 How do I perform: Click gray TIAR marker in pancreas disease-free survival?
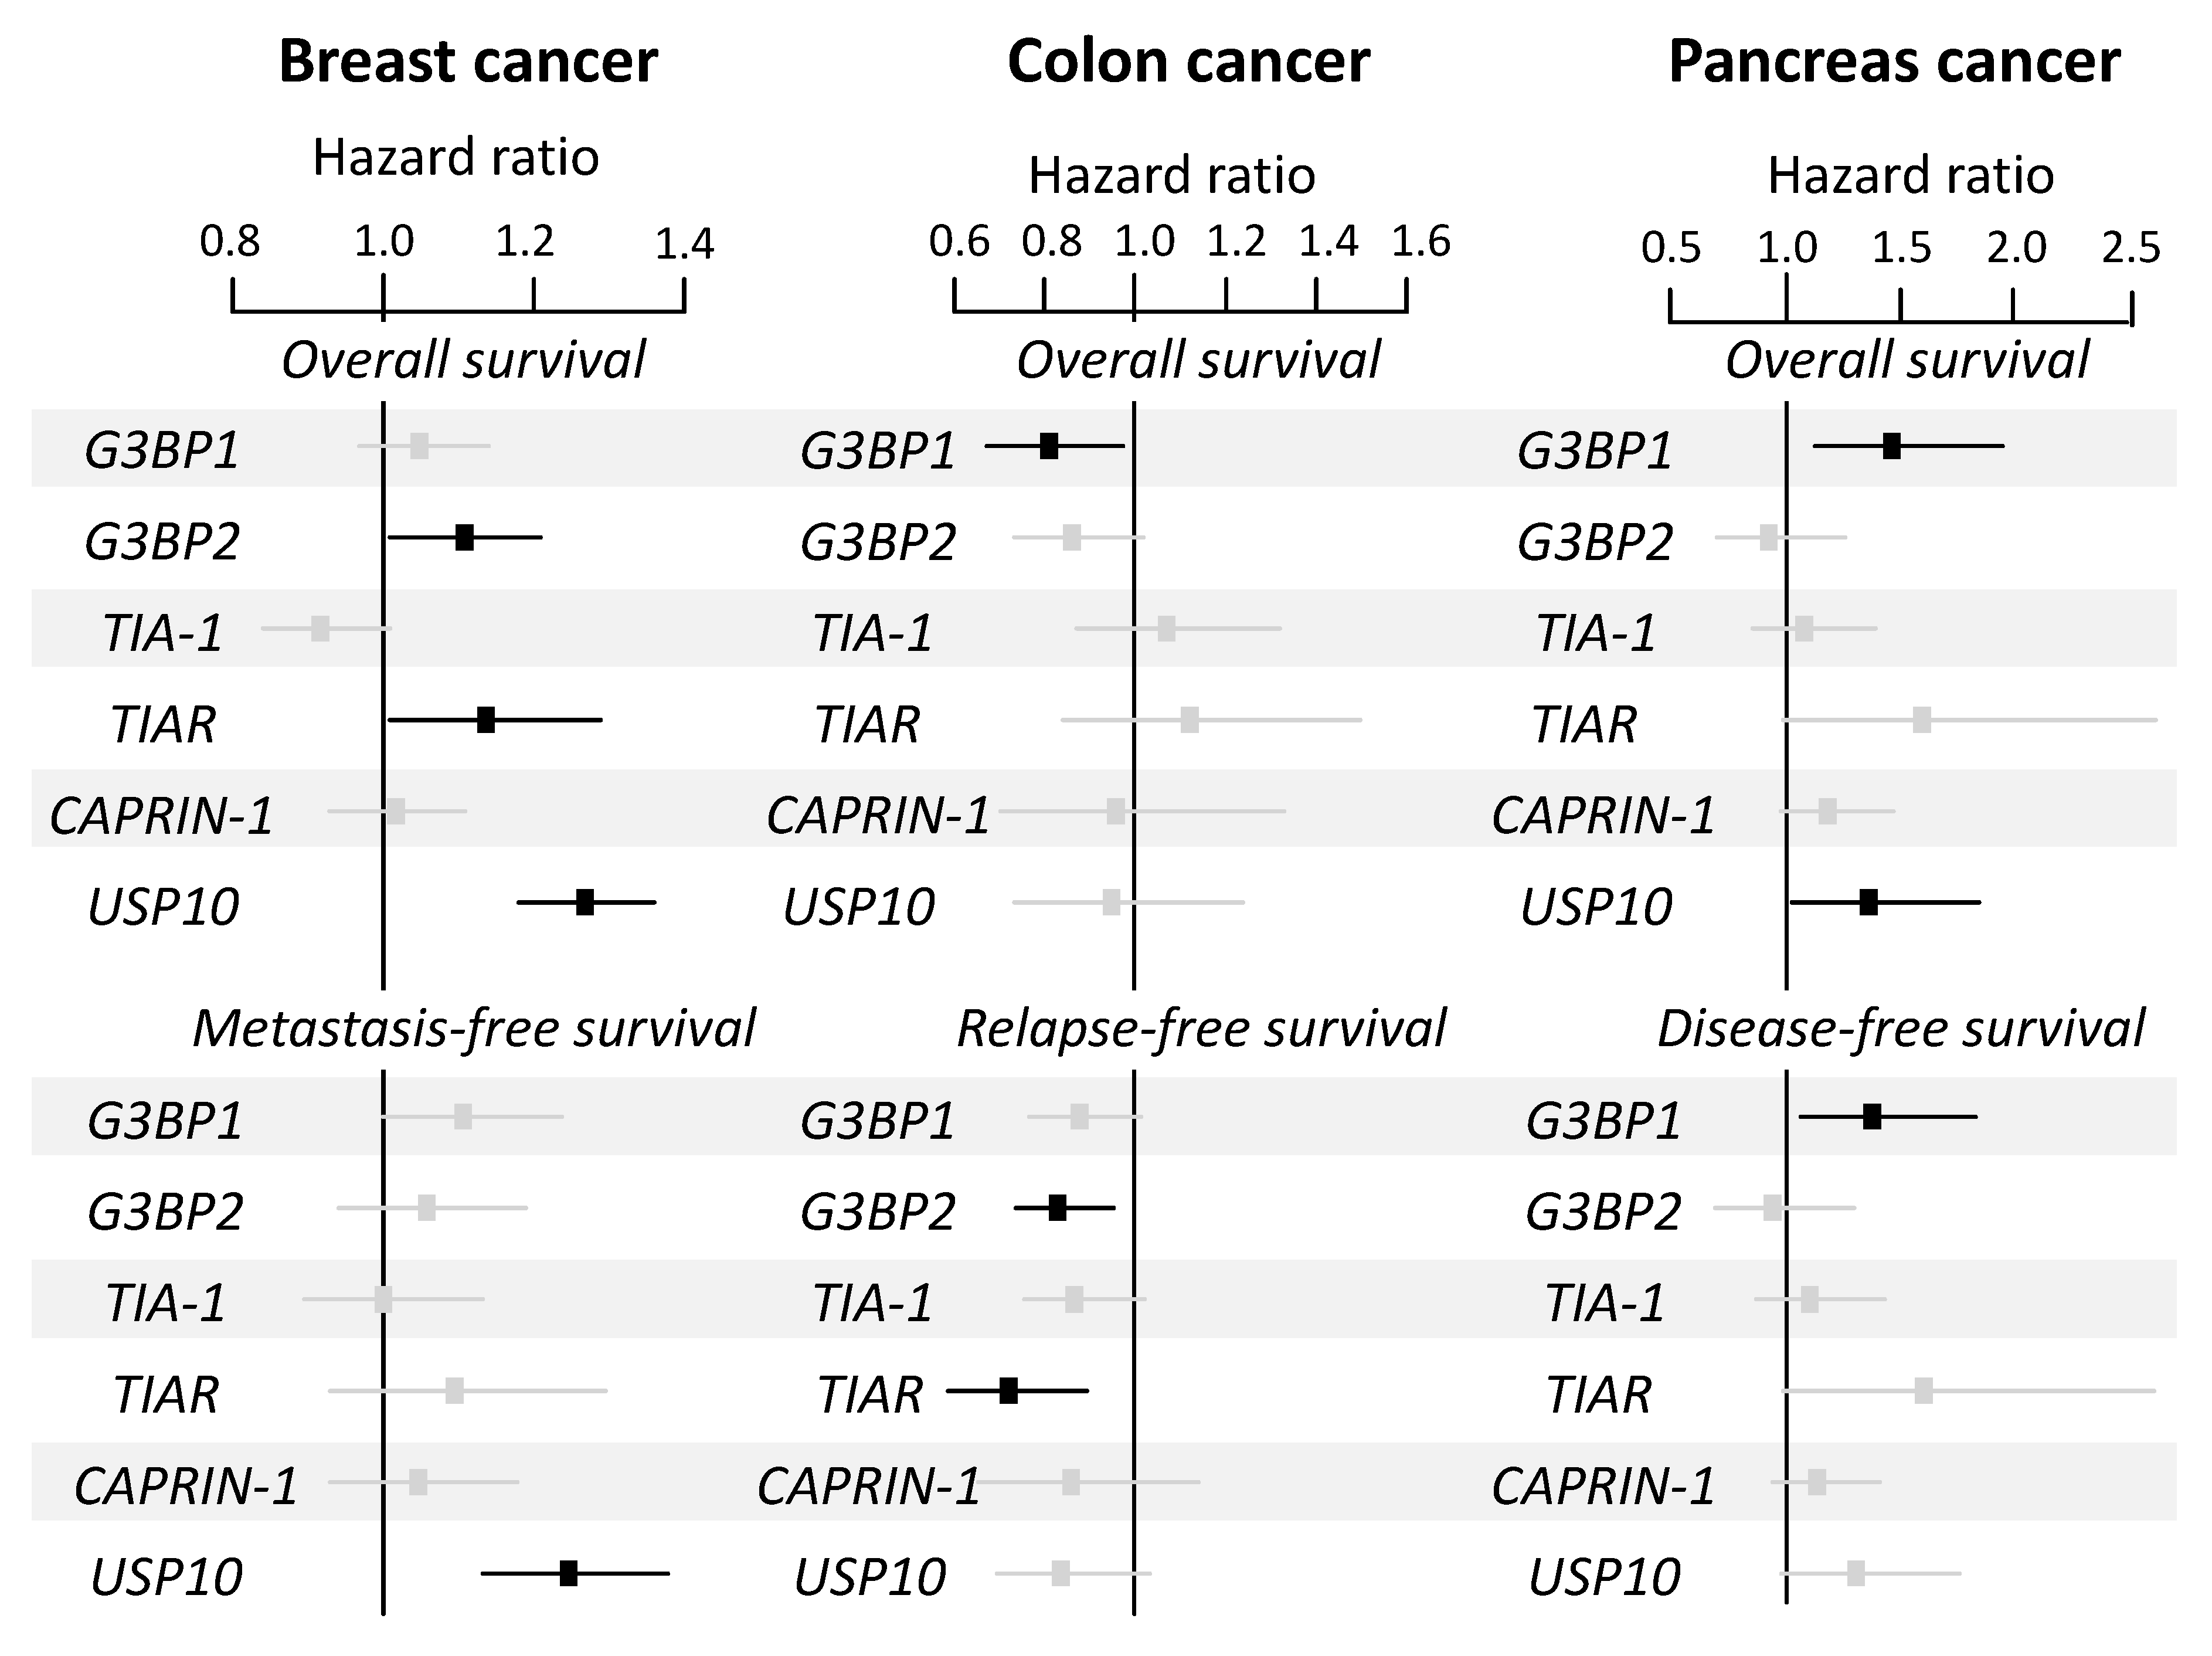[1923, 1390]
